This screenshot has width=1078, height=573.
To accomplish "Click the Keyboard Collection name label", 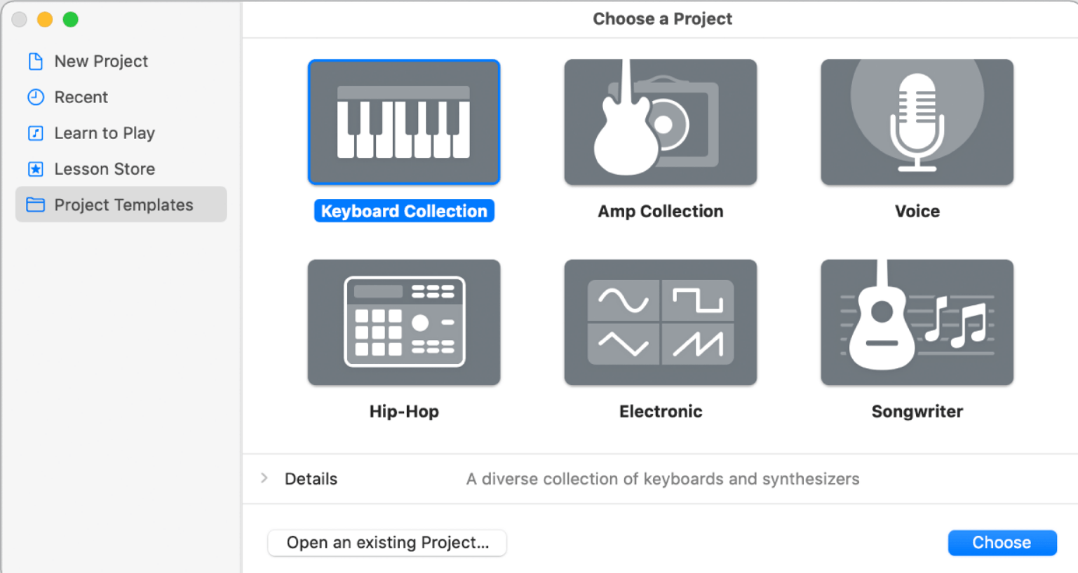I will click(x=404, y=210).
